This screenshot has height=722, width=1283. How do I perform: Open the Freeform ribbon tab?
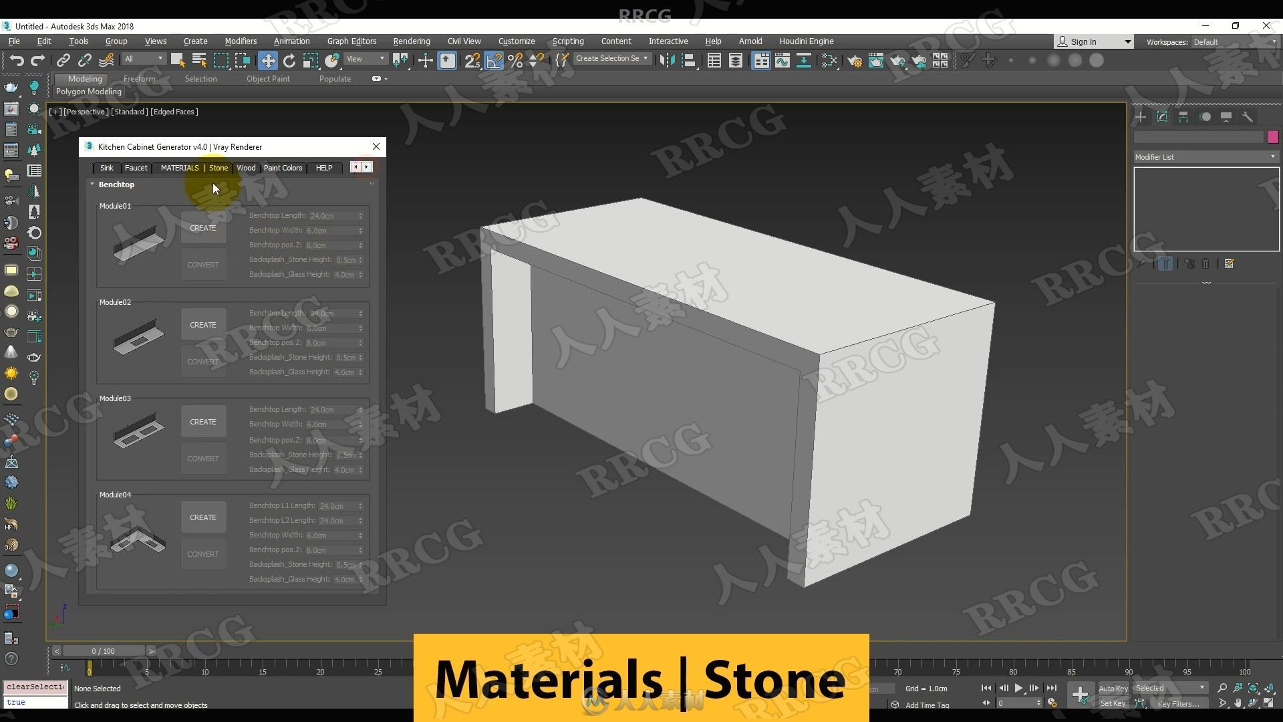coord(139,79)
